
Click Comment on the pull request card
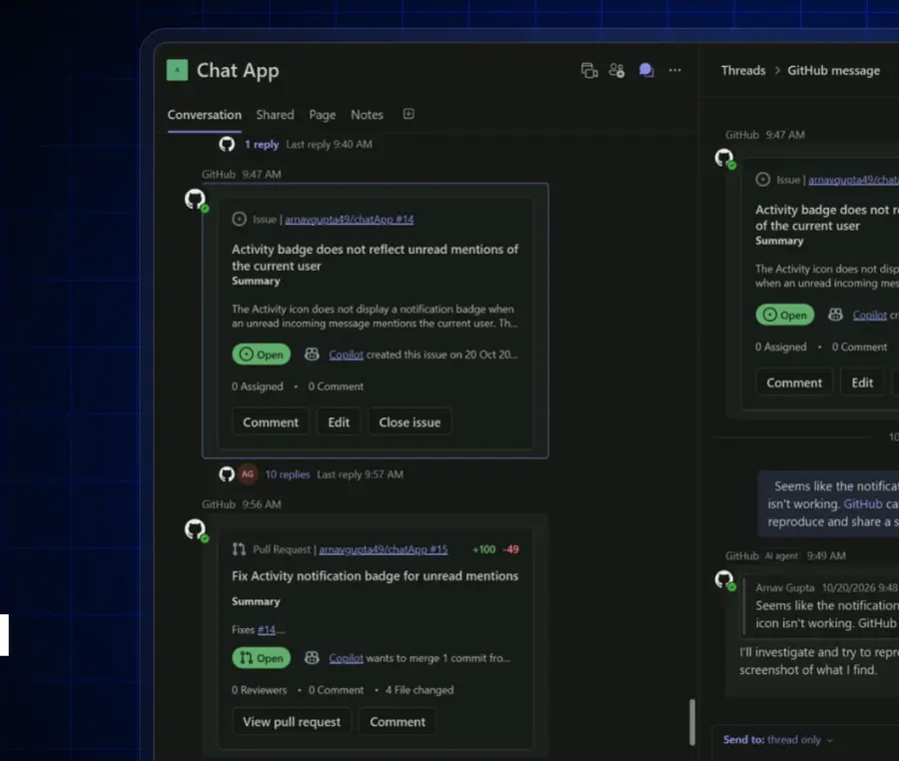(x=398, y=721)
